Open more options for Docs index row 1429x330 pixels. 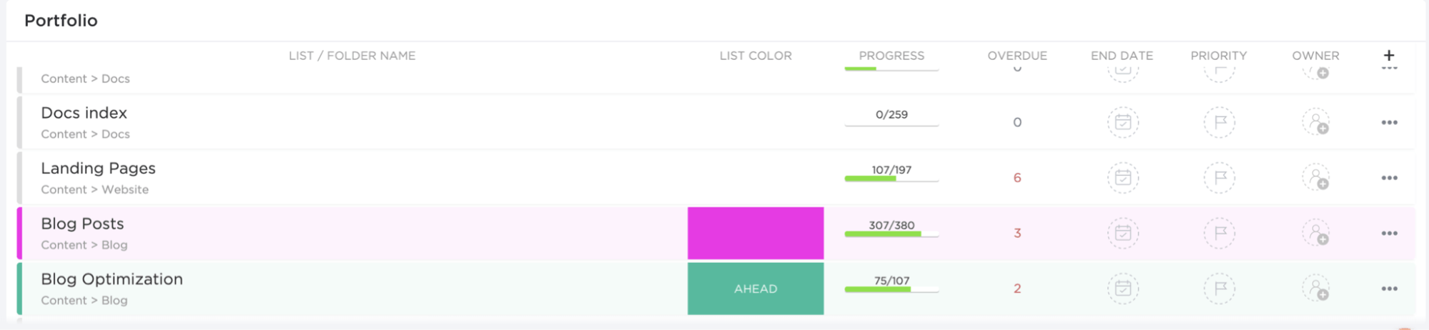(1389, 123)
